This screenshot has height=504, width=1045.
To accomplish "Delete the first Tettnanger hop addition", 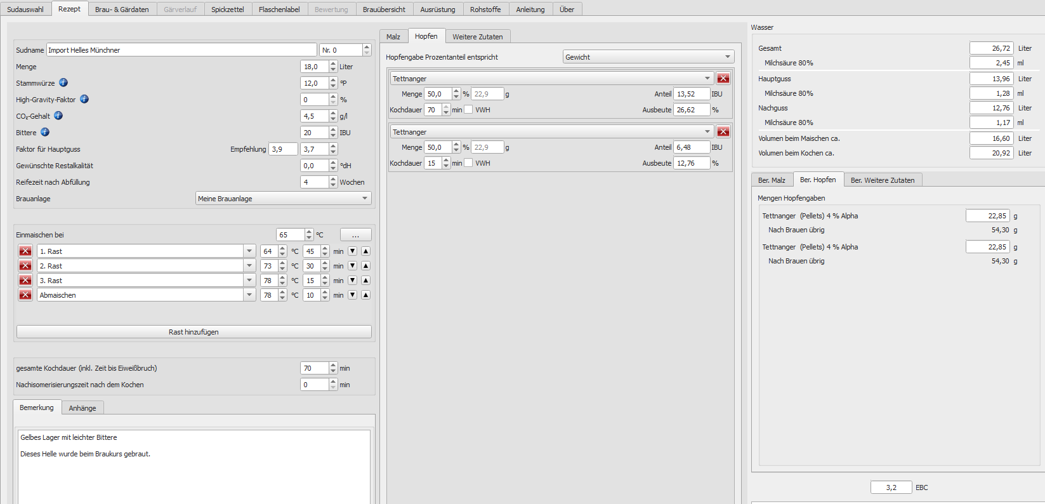I will tap(723, 78).
